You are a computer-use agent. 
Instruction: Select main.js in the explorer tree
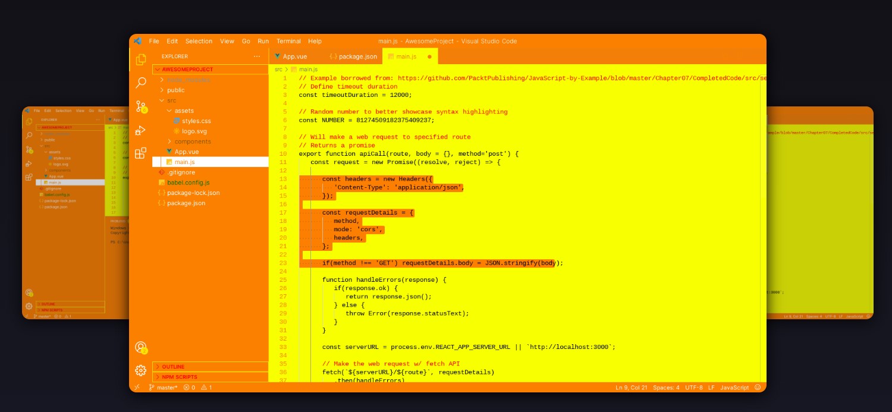pyautogui.click(x=211, y=162)
